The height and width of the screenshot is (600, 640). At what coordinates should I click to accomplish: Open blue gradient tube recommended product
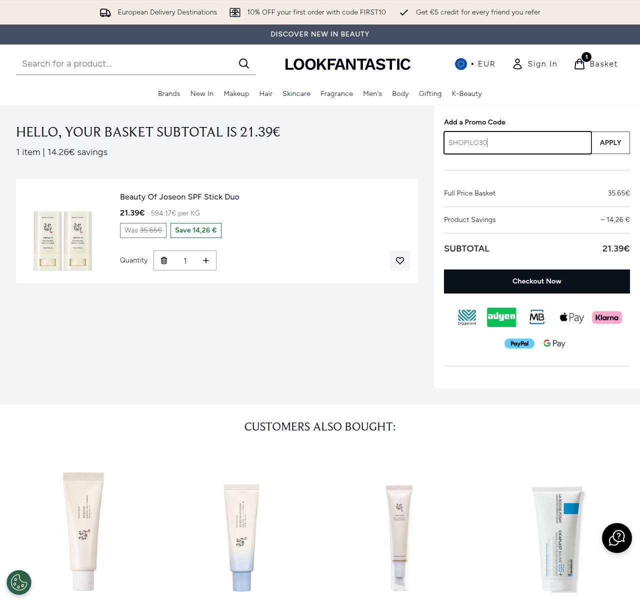[x=241, y=537]
